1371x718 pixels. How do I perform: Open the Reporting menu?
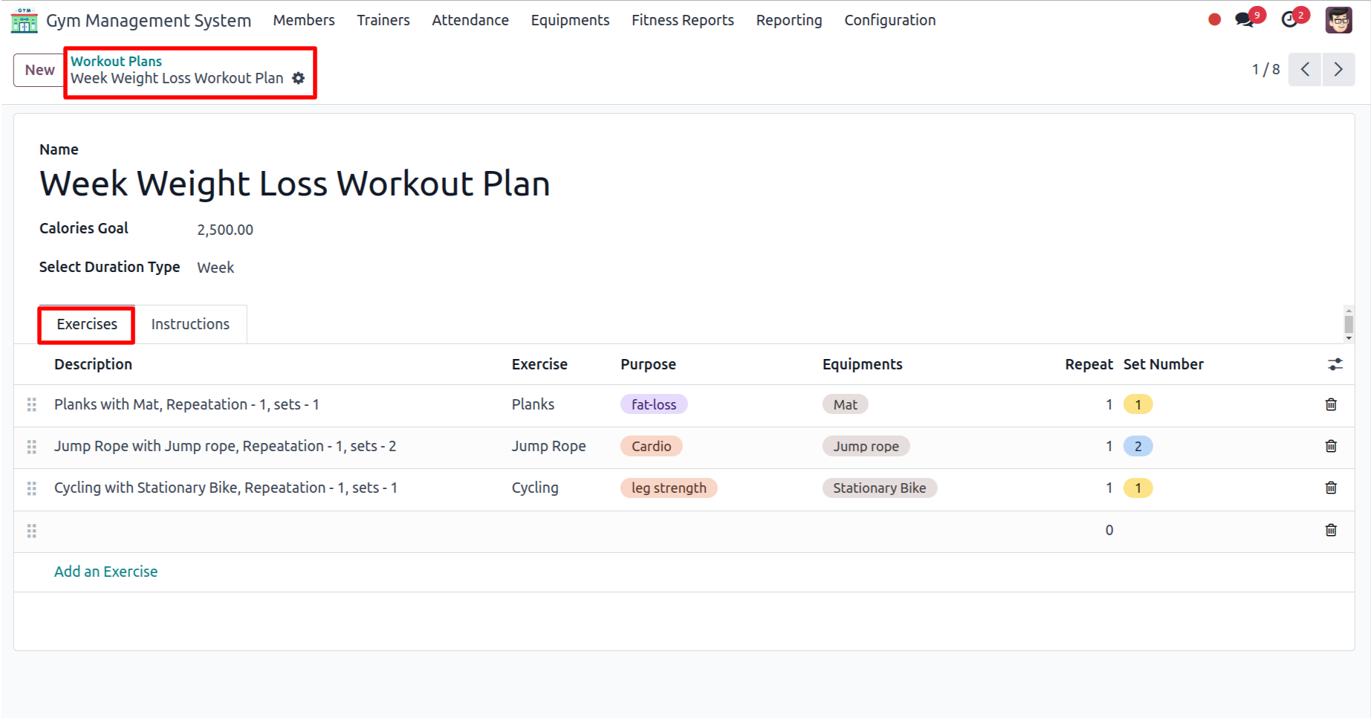coord(789,20)
